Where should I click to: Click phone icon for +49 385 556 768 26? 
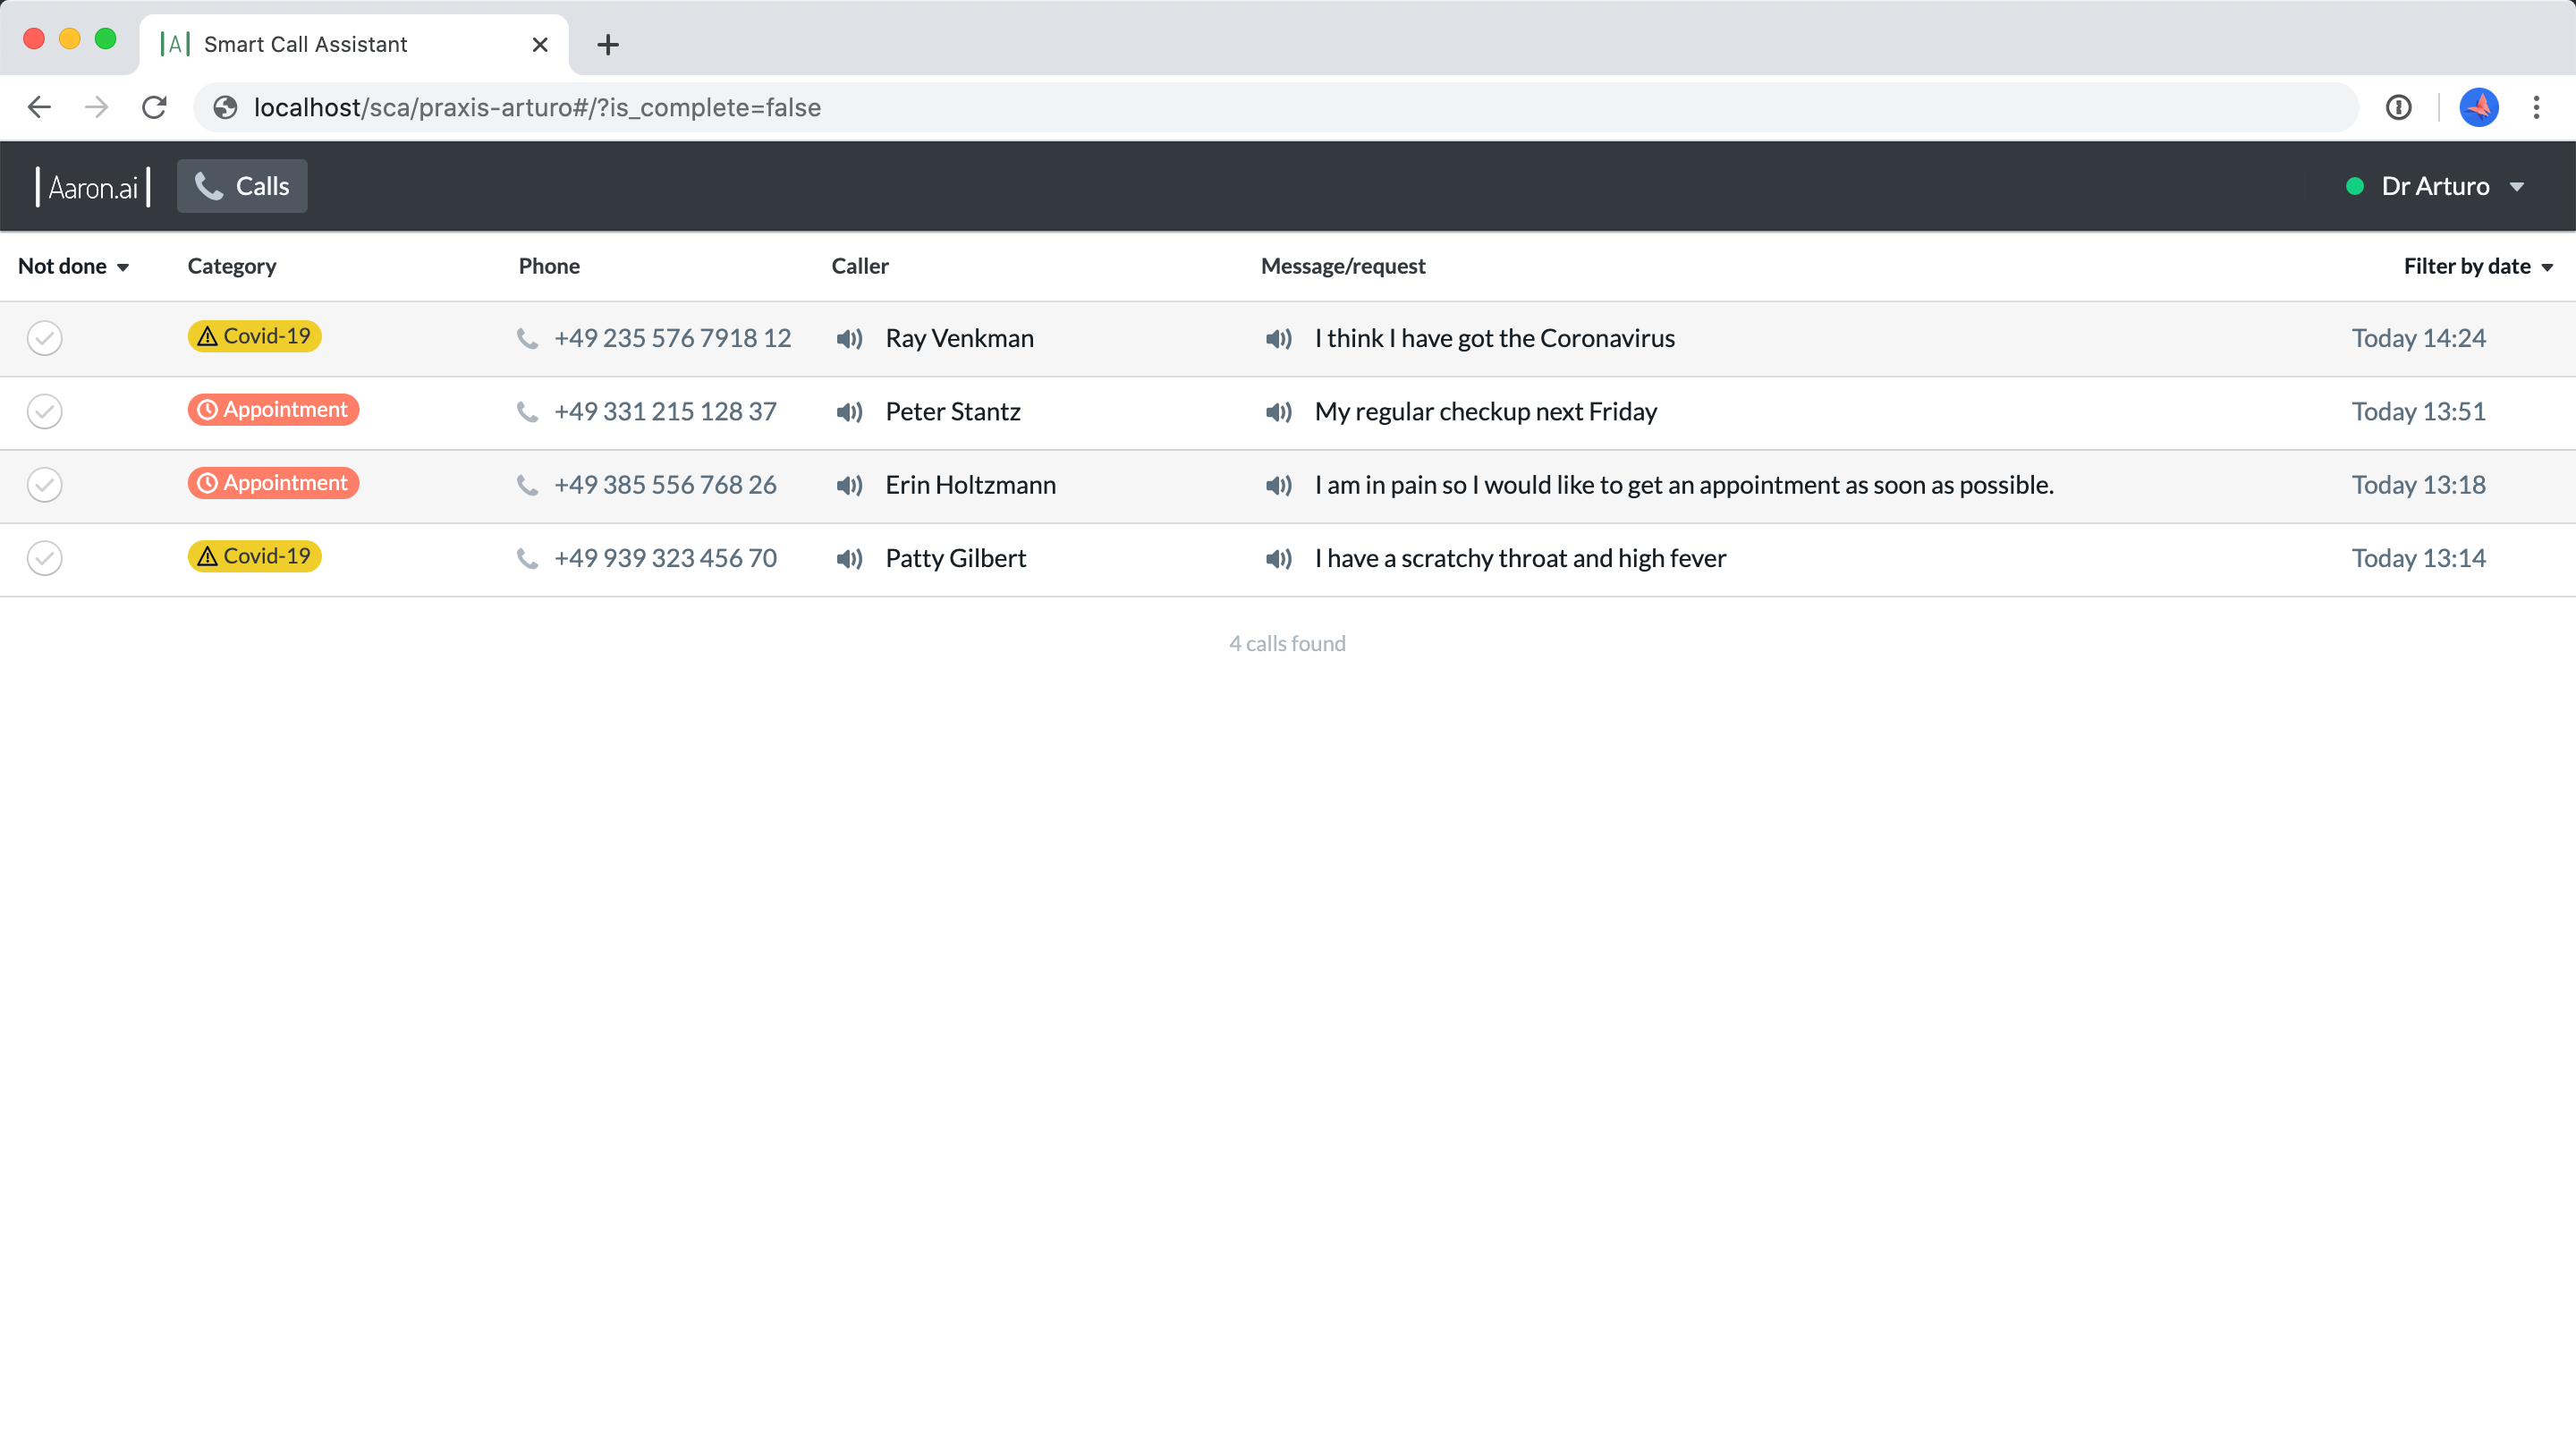point(527,485)
